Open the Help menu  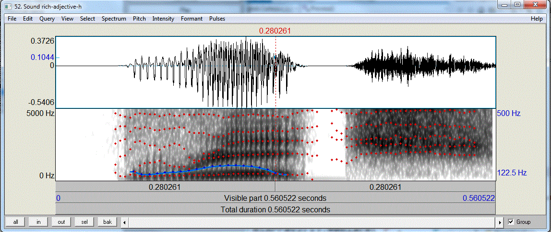[x=537, y=19]
